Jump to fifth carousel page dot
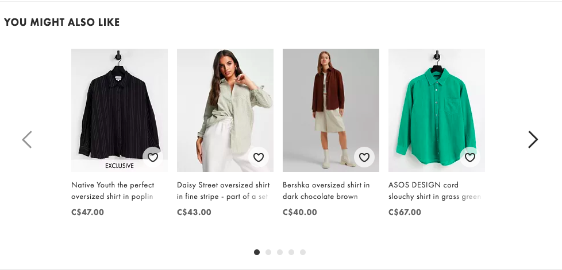562x270 pixels. click(x=303, y=252)
